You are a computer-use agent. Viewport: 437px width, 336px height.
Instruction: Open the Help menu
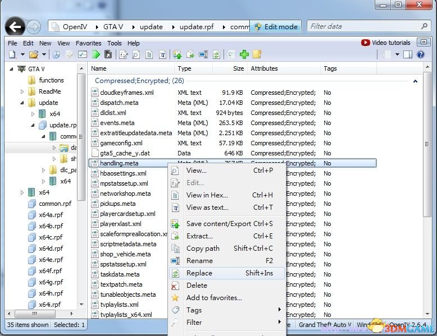[134, 43]
